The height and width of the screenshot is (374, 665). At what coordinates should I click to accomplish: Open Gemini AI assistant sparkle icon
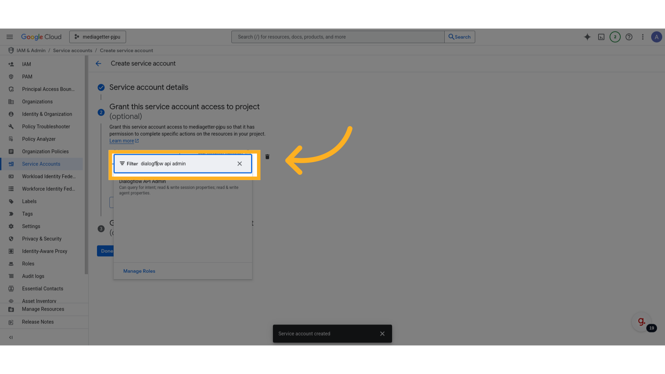pyautogui.click(x=587, y=37)
